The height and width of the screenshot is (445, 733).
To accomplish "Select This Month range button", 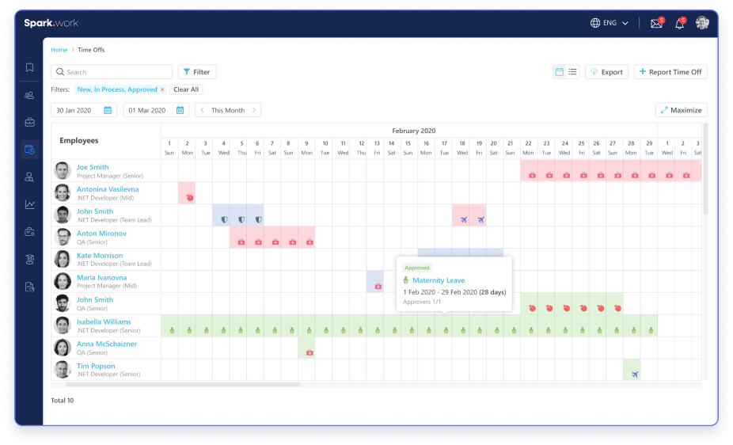I will 228,110.
